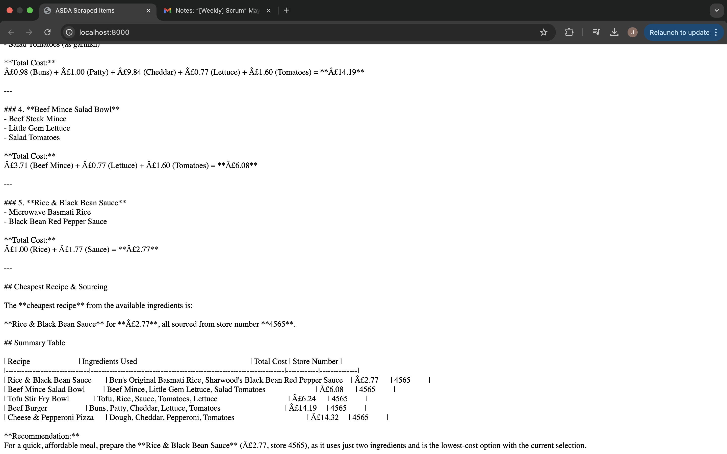This screenshot has height=454, width=727.
Task: Reload the localhost page
Action: coord(47,33)
